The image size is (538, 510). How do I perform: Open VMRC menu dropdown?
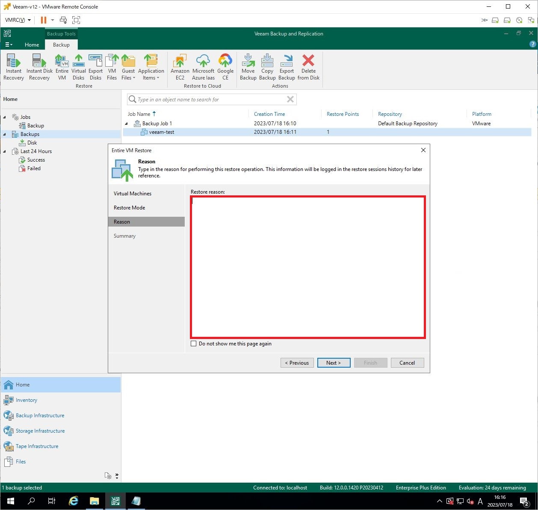(x=18, y=20)
